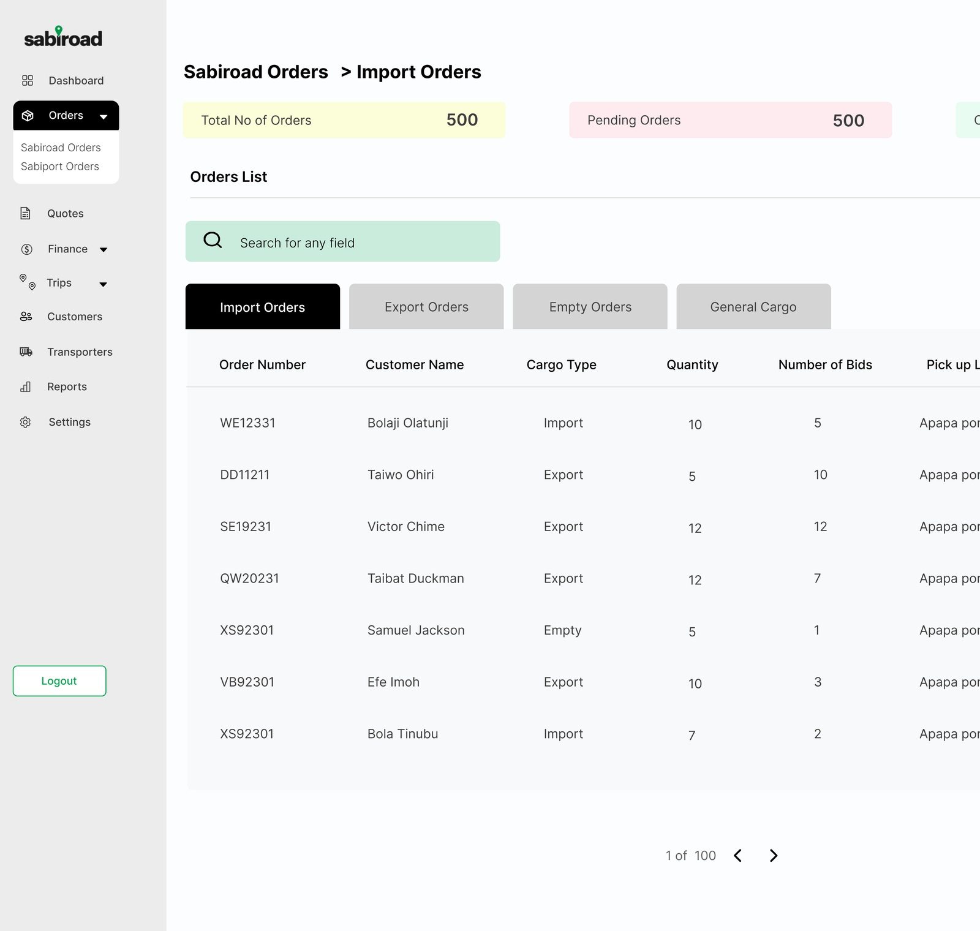This screenshot has width=980, height=931.
Task: Switch to the General Cargo tab
Action: click(x=753, y=306)
